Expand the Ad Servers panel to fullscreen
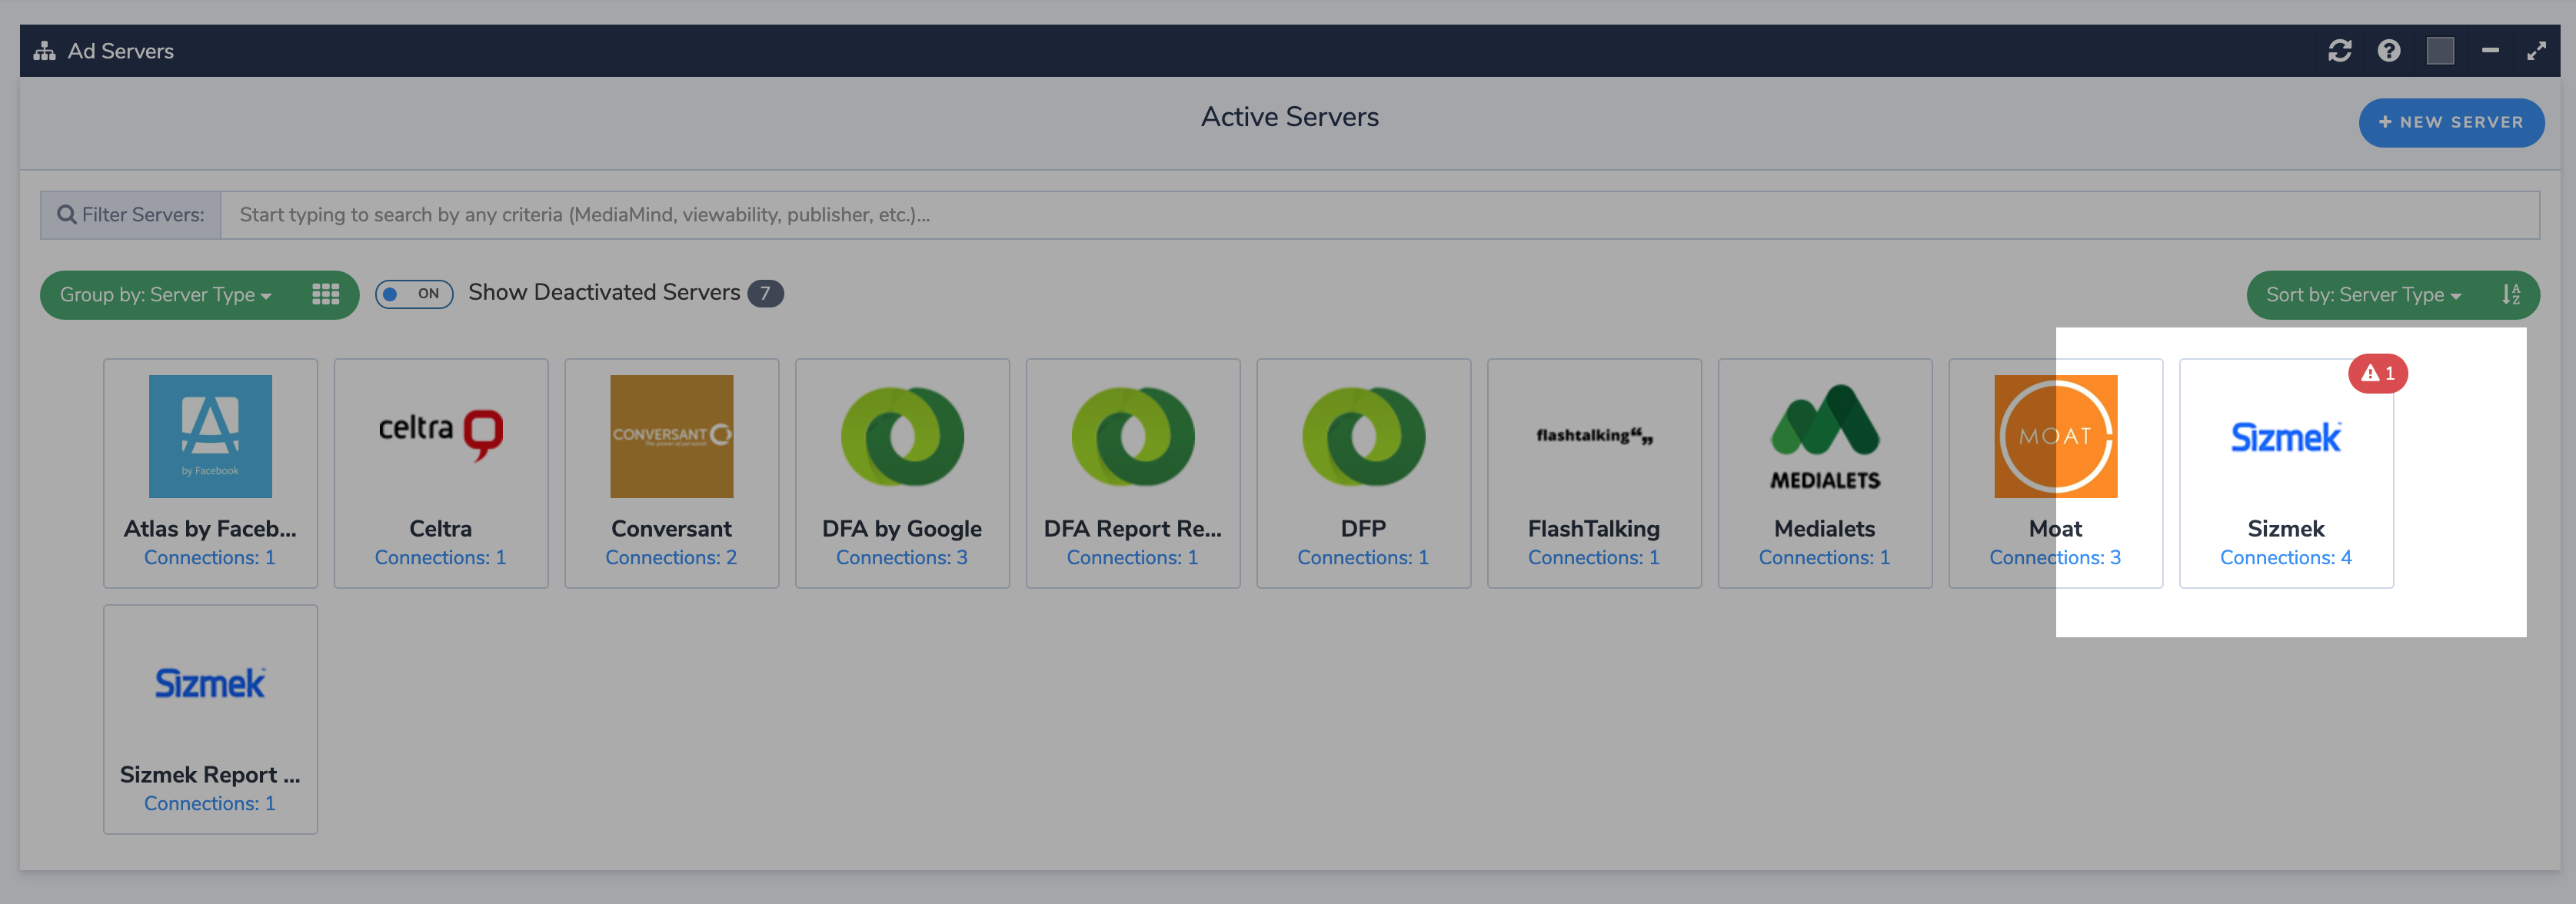Viewport: 2576px width, 904px height. (2536, 51)
